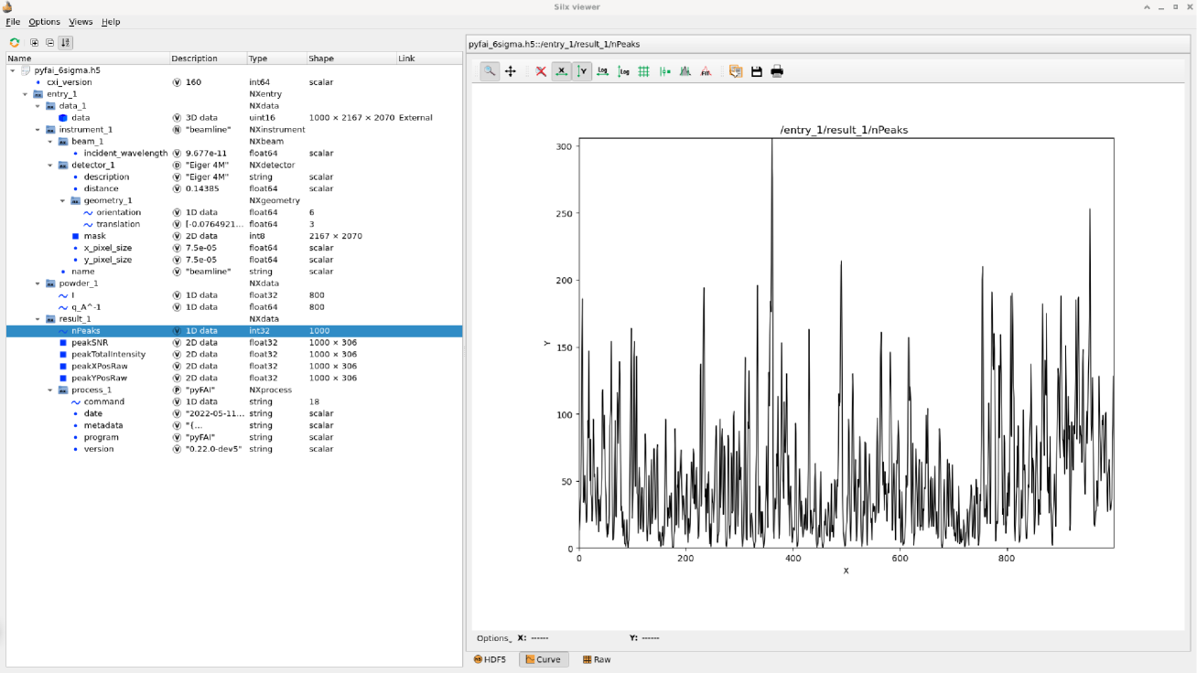Open the Views menu
The image size is (1197, 673).
coord(81,22)
